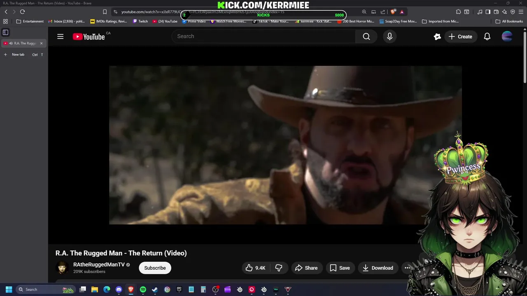Open the Twitch bookmark
The height and width of the screenshot is (296, 527).
[x=140, y=21]
